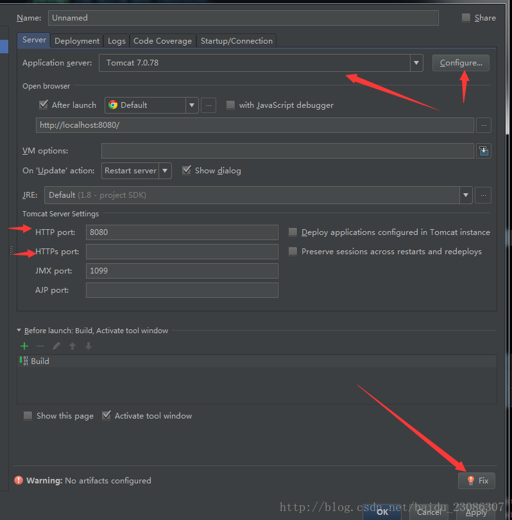
Task: Move the before-launch task down with the arrow icon
Action: [89, 346]
